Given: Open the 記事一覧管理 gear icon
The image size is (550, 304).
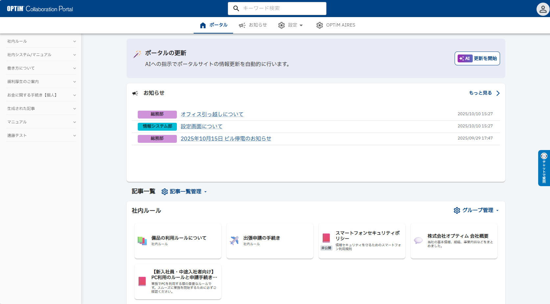Looking at the screenshot, I should 164,191.
